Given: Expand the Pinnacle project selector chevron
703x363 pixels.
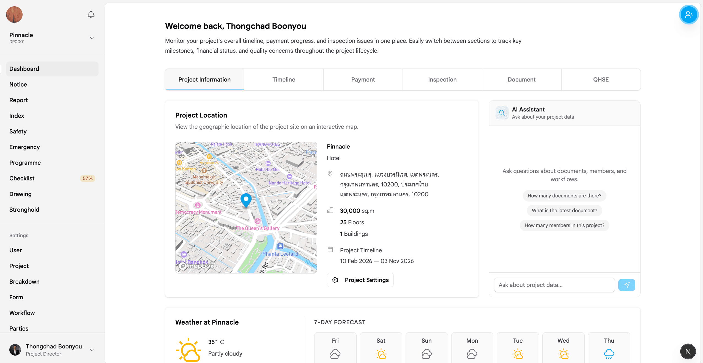Looking at the screenshot, I should tap(92, 38).
